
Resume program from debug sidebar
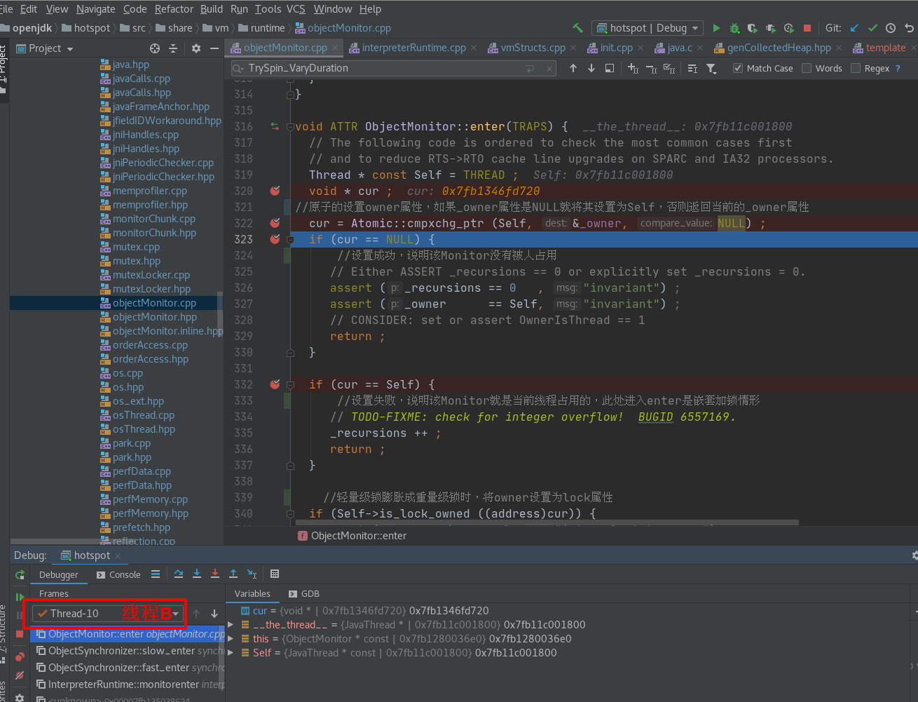(20, 598)
